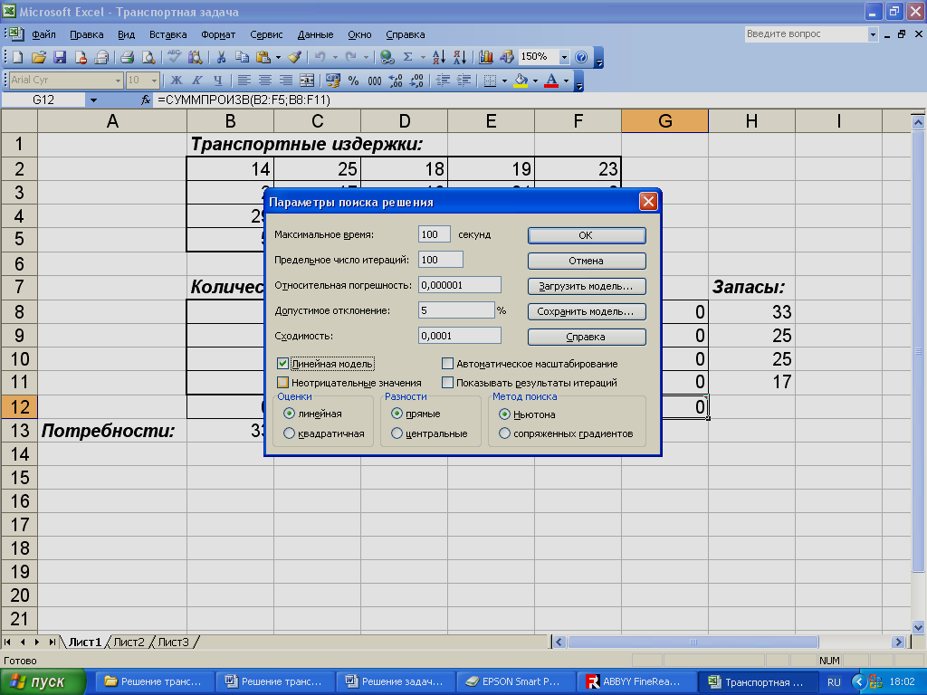Open the Правка menu
Viewport: 927px width, 695px height.
86,34
